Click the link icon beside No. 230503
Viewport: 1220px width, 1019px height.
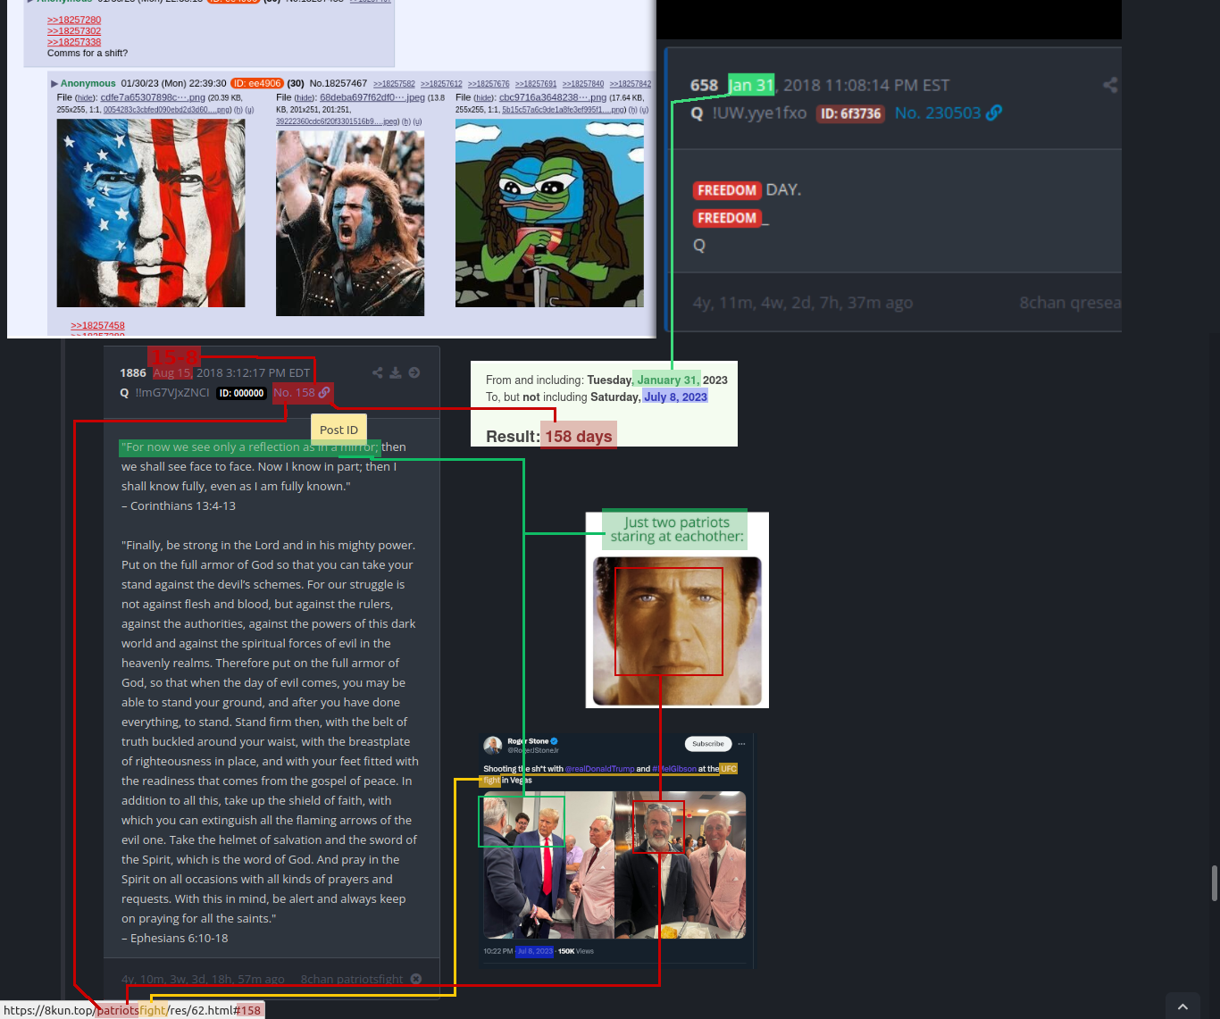994,113
